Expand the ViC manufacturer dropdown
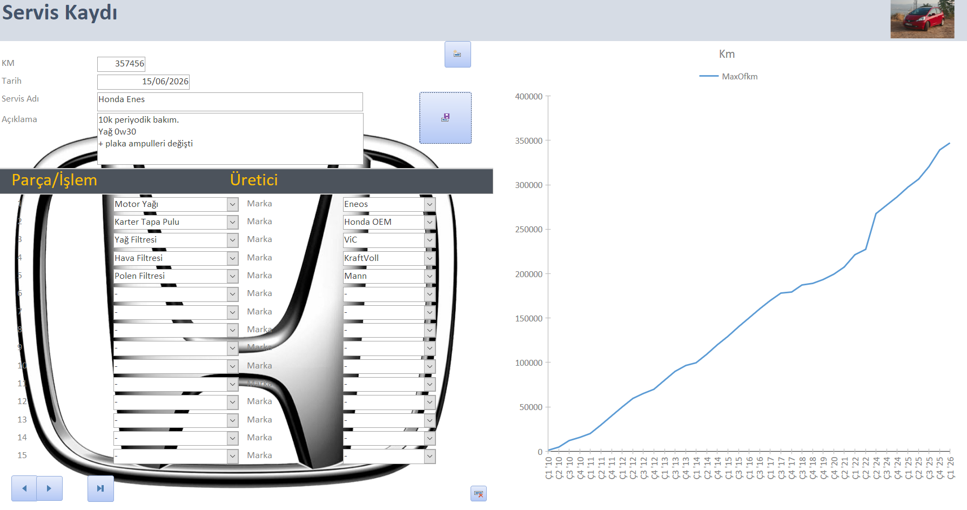The height and width of the screenshot is (510, 967). click(429, 240)
